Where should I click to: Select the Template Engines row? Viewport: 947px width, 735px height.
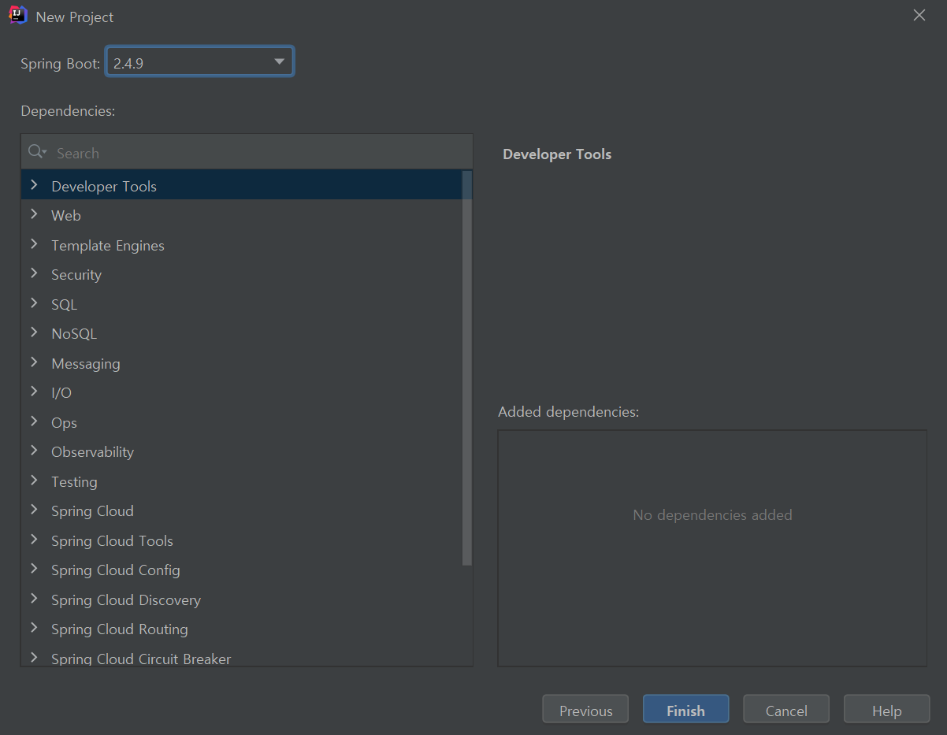(242, 245)
